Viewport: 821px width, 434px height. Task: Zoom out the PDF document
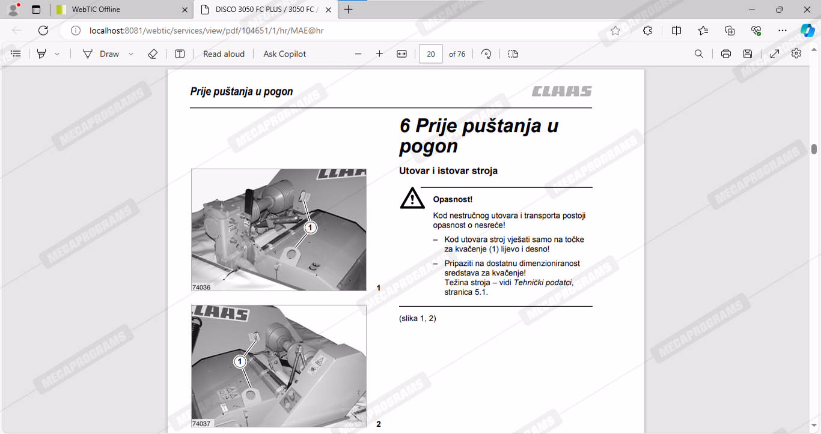(358, 54)
